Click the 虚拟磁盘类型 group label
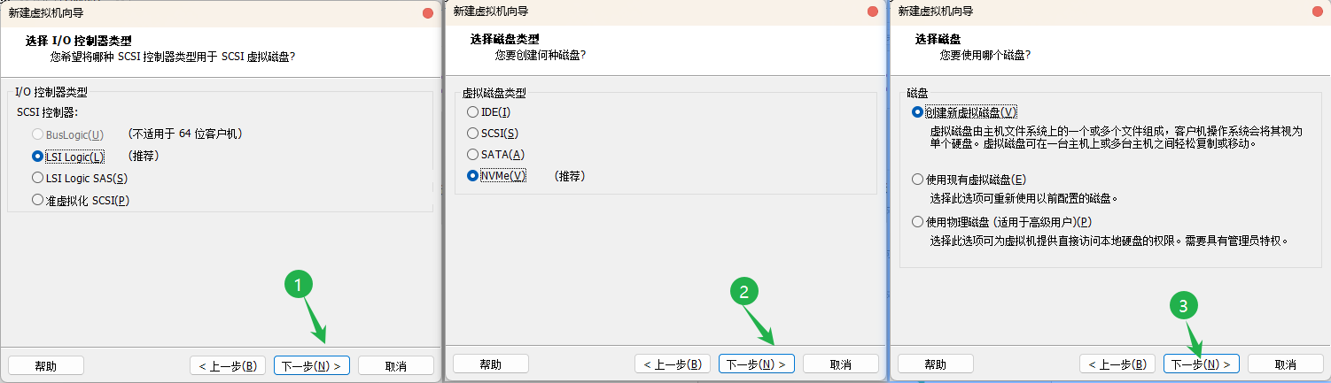 494,93
